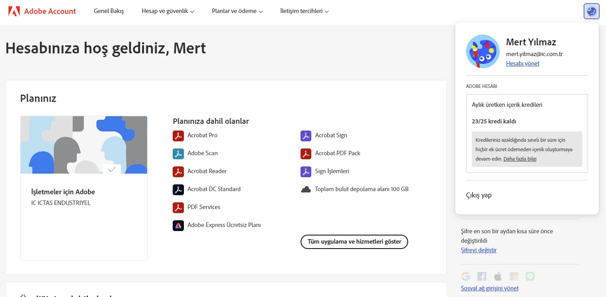This screenshot has width=606, height=297.
Task: Click the Adobe Express Ücretsiz Planı icon
Action: [178, 225]
